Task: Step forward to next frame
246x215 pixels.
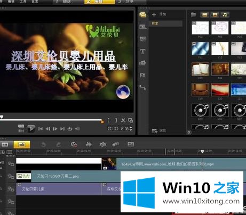Action: pyautogui.click(x=55, y=129)
